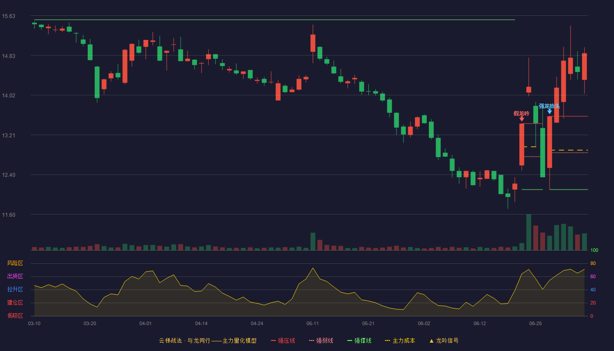The height and width of the screenshot is (351, 614).
Task: Click the 03-10 date label
Action: coord(34,323)
